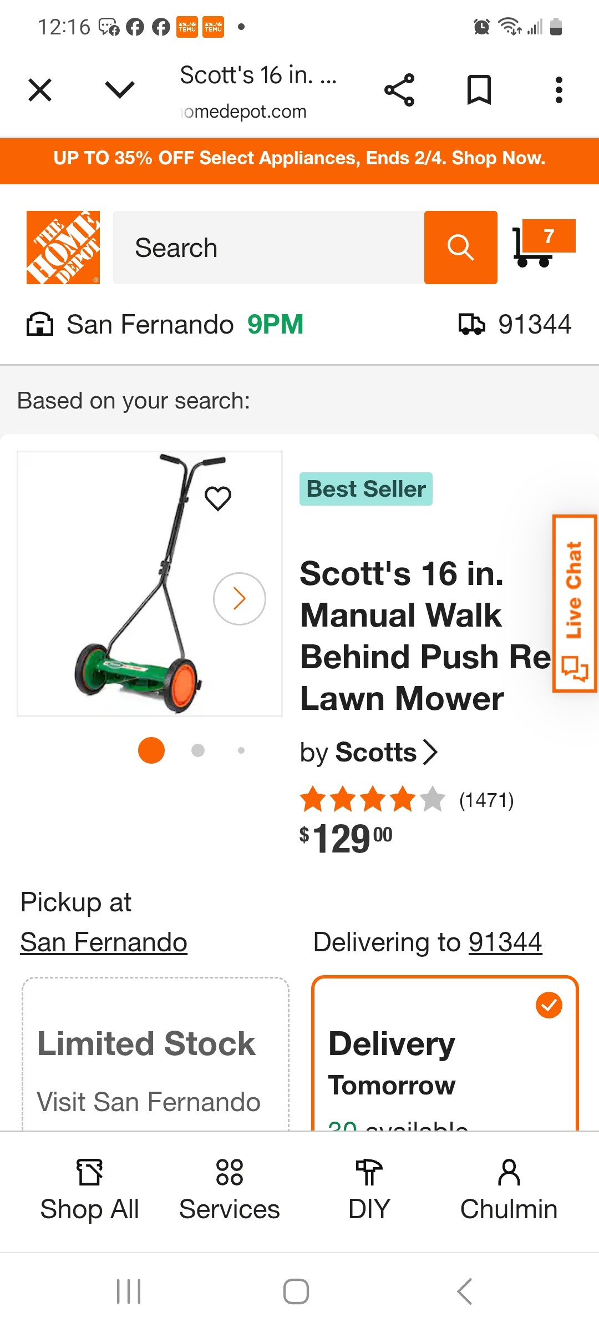Change delivery ZIP code 91344 link
The image size is (599, 1332).
point(505,942)
